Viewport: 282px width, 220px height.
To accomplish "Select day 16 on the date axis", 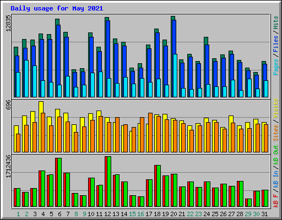I will 140,214.
